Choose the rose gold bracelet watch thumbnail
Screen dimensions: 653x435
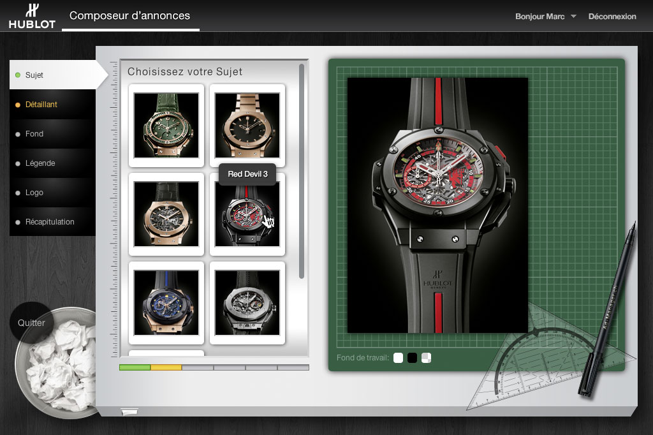(x=247, y=126)
